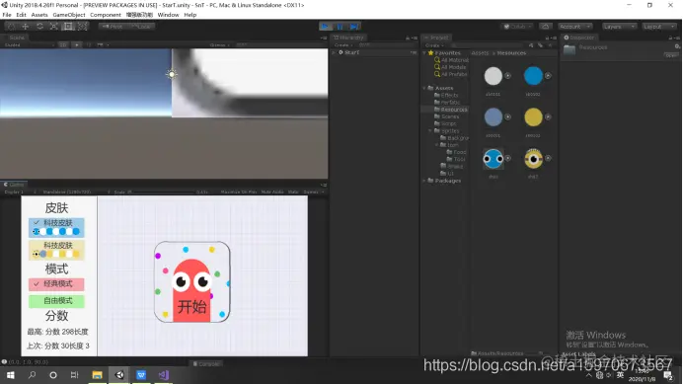Image resolution: width=683 pixels, height=384 pixels.
Task: Open the Collab dropdown
Action: point(517,27)
